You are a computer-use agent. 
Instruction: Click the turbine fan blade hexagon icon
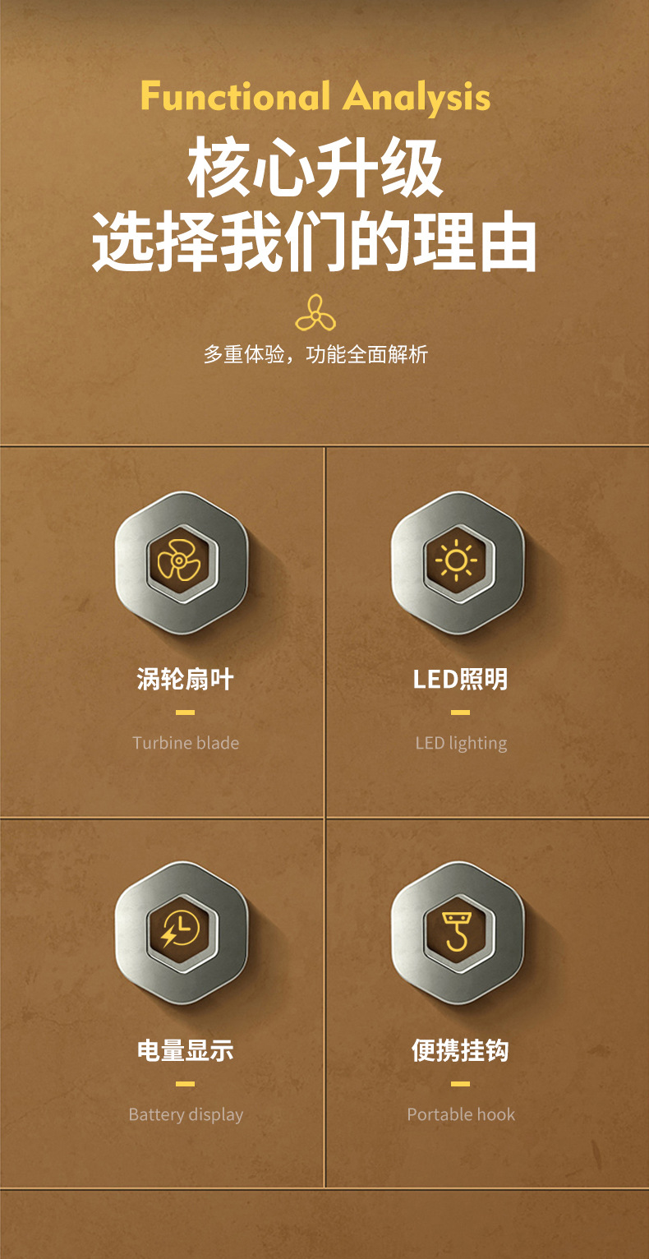click(x=182, y=563)
